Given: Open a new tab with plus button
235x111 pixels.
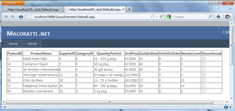Looking at the screenshot, I should pos(129,10).
